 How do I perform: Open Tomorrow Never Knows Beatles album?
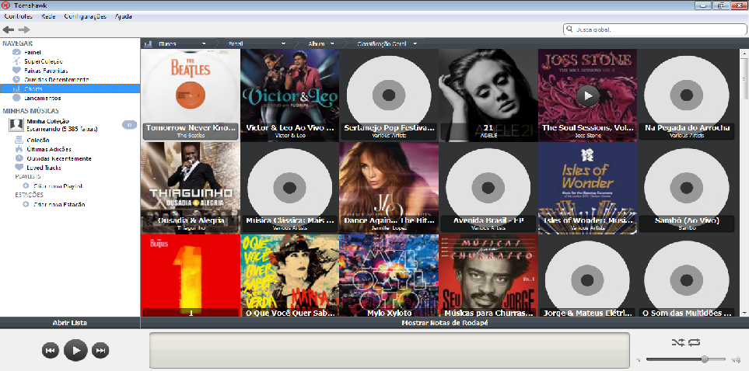(191, 95)
